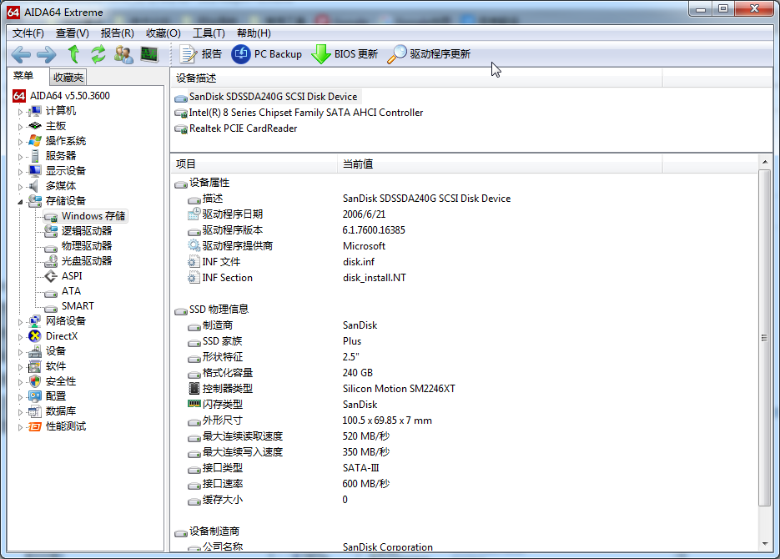Image resolution: width=780 pixels, height=559 pixels.
Task: Click the 控制器类型 row chip icon
Action: coord(194,389)
